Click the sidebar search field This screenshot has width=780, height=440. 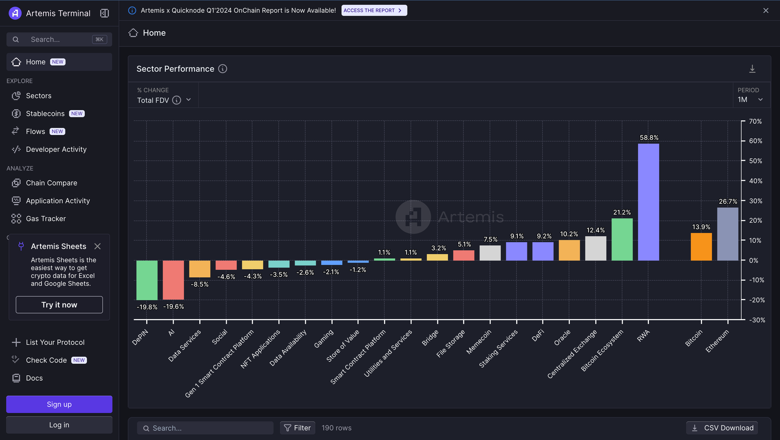(59, 39)
